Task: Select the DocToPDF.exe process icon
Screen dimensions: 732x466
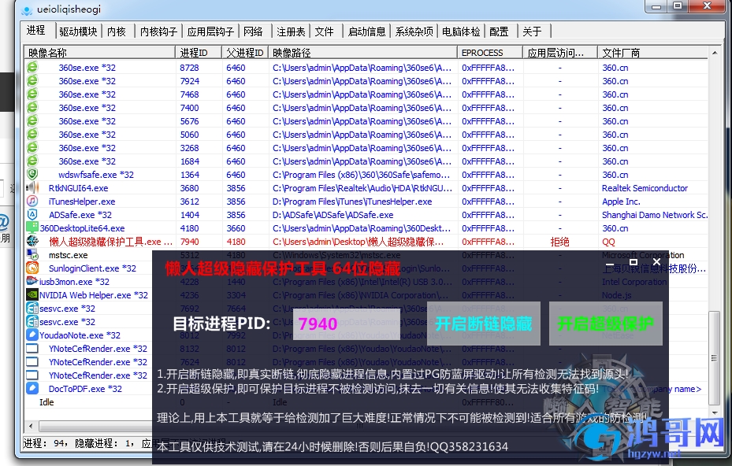Action: (32, 389)
